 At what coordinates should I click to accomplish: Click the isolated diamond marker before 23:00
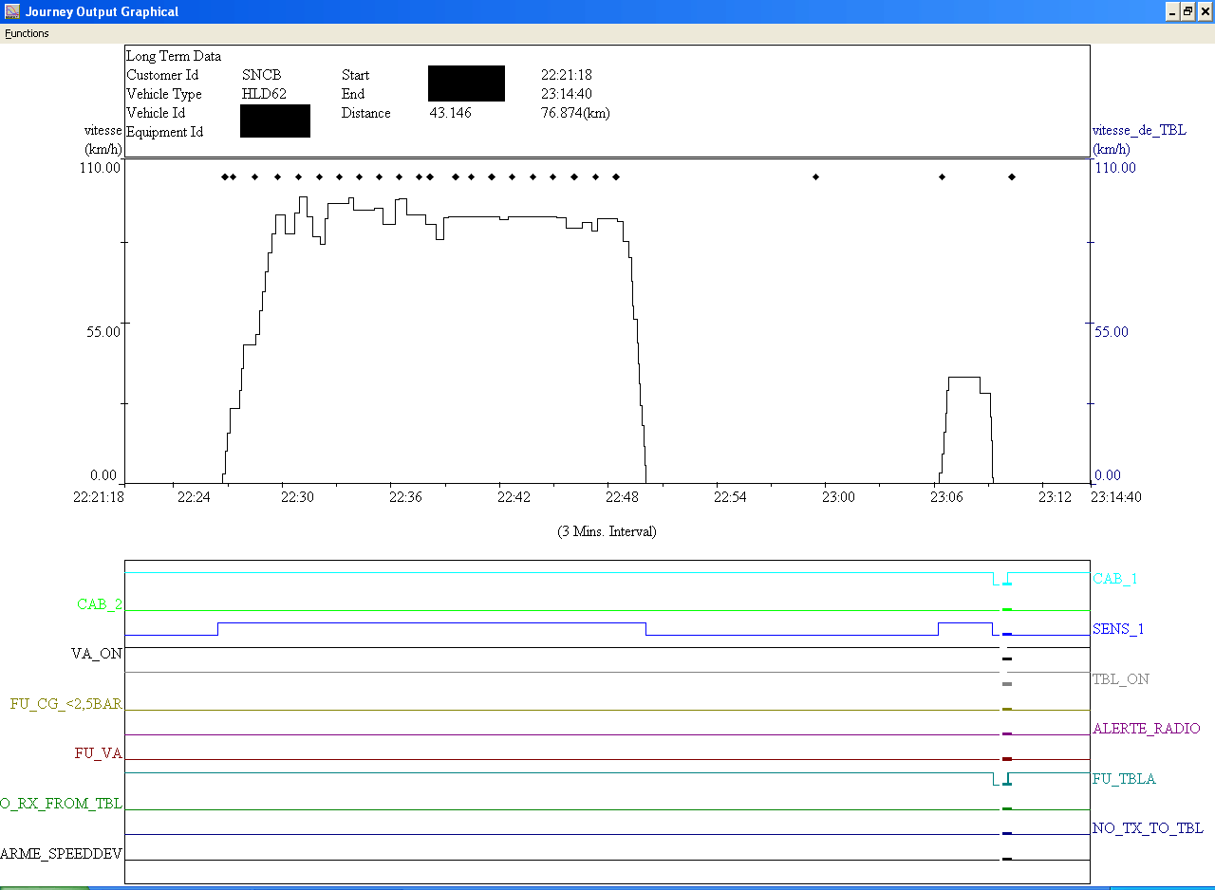[815, 176]
